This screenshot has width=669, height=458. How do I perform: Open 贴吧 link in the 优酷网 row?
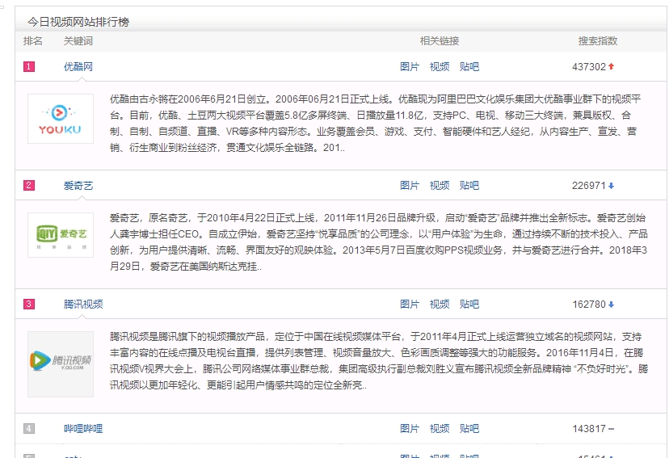pos(469,67)
